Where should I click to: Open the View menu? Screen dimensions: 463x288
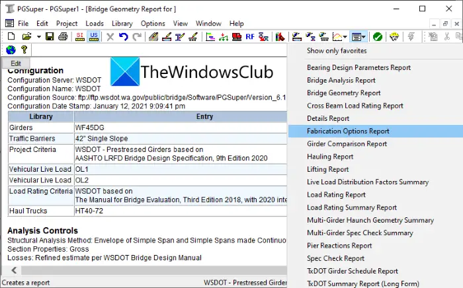(x=180, y=24)
